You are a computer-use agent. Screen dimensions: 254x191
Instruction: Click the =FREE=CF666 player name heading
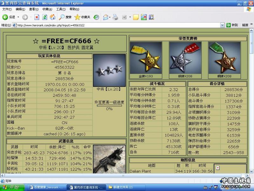pyautogui.click(x=66, y=41)
